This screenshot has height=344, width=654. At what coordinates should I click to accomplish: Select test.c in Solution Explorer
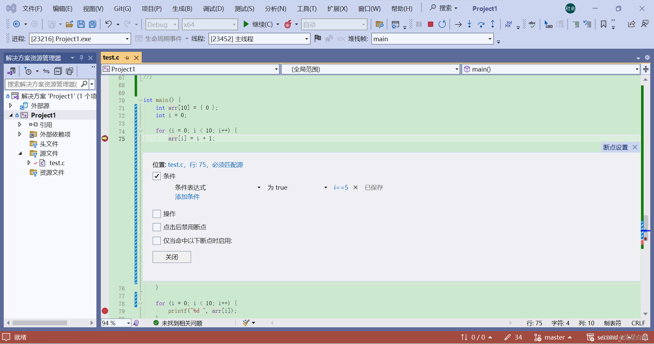tap(57, 163)
